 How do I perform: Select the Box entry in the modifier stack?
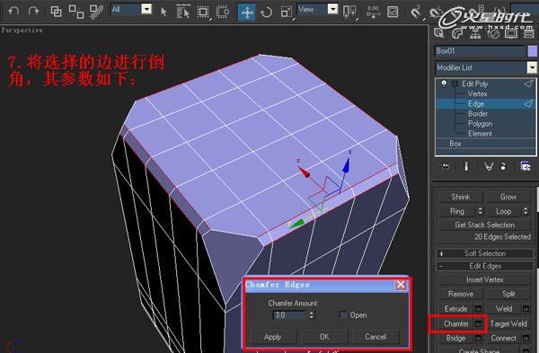point(455,144)
